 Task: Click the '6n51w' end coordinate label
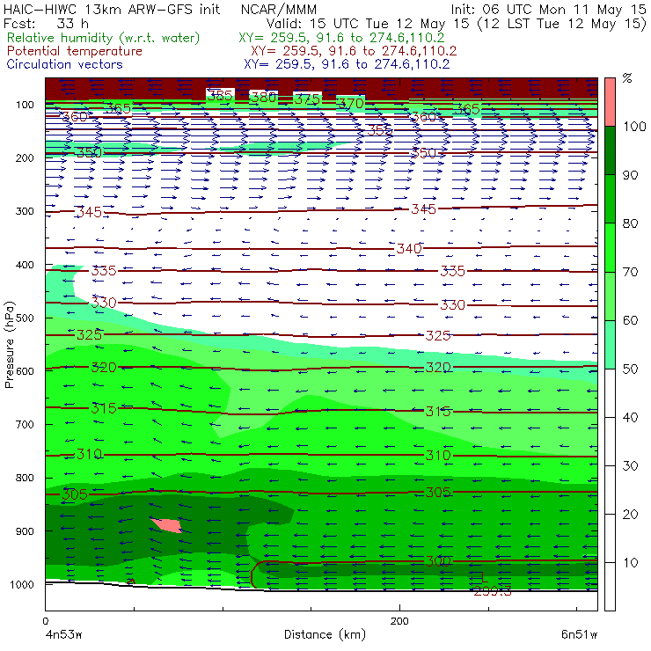(579, 635)
